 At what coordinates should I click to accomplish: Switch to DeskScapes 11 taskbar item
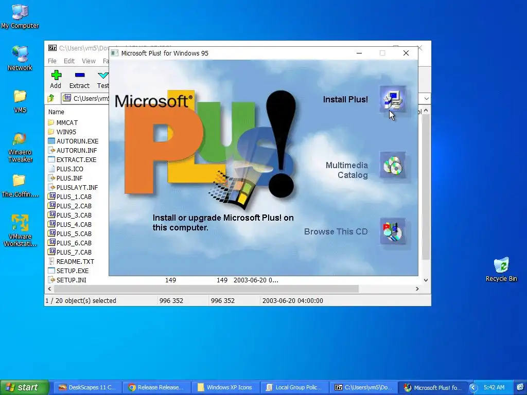pos(87,388)
